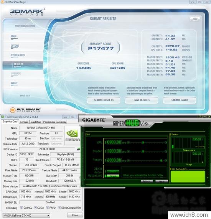Decrease Memory clock with left arrow
The width and height of the screenshot is (211, 219).
128,160
